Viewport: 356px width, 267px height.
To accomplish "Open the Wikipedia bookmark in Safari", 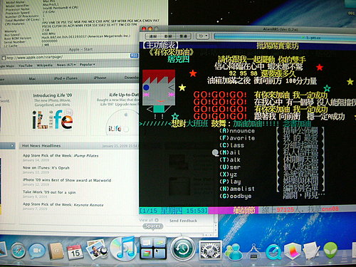I will (x=44, y=65).
